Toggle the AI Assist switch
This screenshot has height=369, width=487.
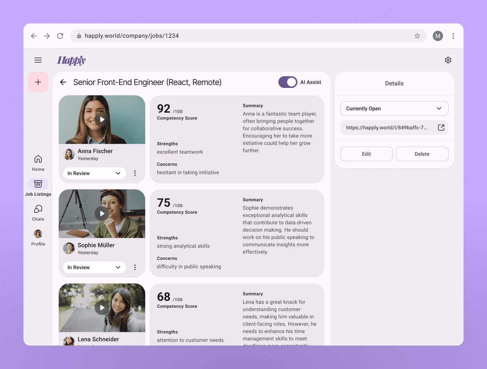click(288, 82)
